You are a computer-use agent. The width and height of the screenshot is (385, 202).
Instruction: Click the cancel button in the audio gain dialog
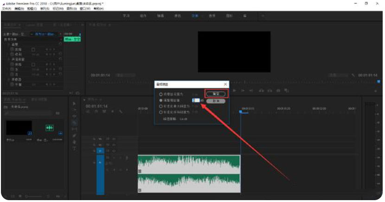click(x=216, y=101)
